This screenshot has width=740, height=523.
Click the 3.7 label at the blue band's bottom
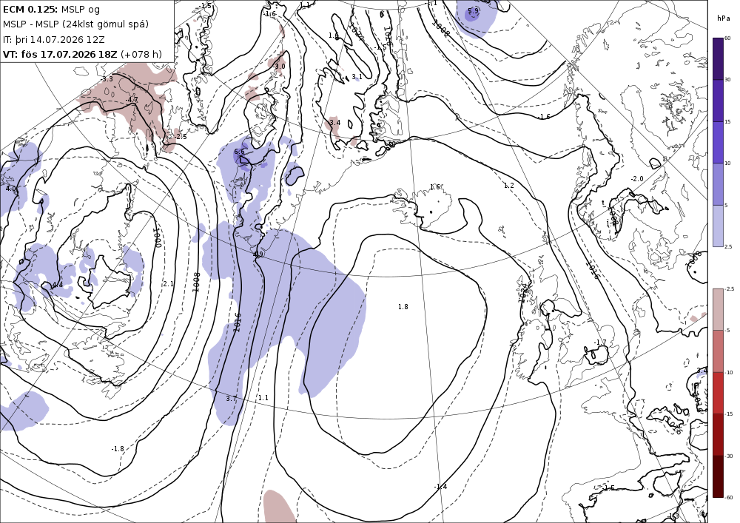click(x=231, y=398)
